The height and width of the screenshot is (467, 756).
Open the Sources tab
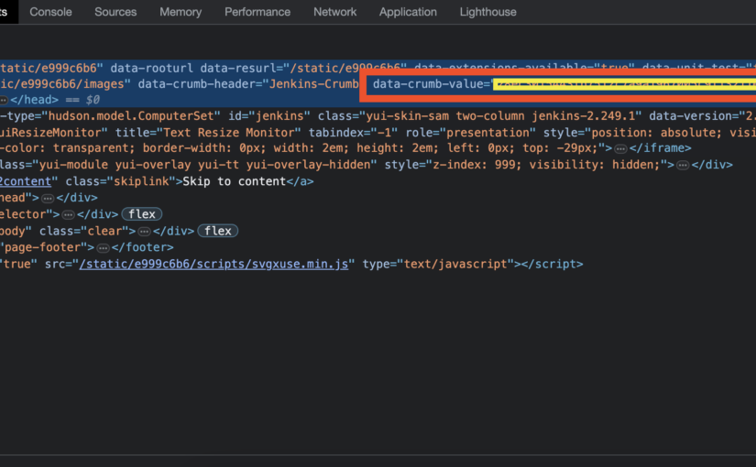[115, 12]
